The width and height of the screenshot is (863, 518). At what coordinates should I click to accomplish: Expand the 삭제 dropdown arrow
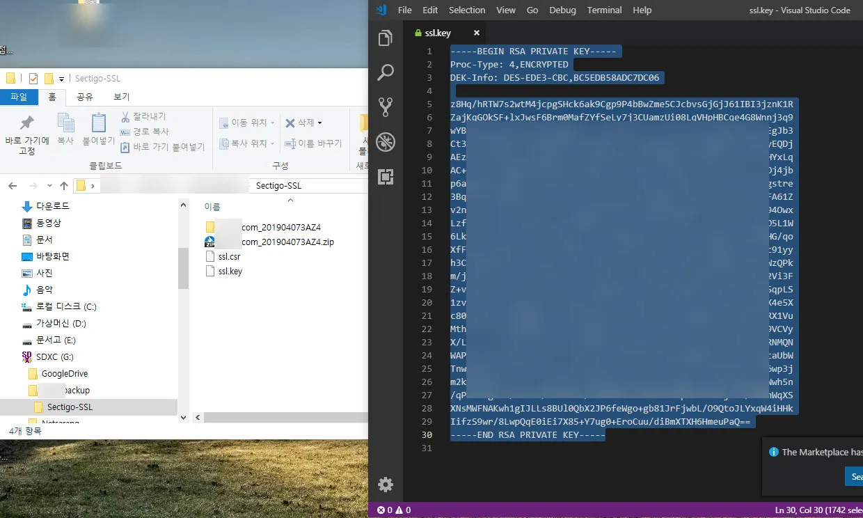click(319, 123)
